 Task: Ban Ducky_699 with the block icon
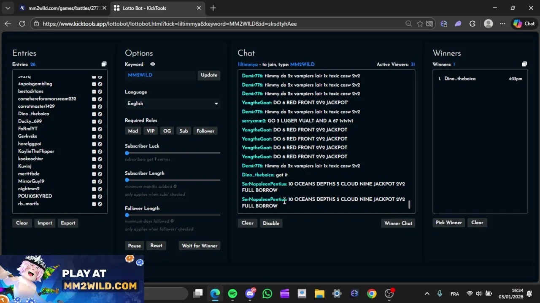(x=100, y=122)
